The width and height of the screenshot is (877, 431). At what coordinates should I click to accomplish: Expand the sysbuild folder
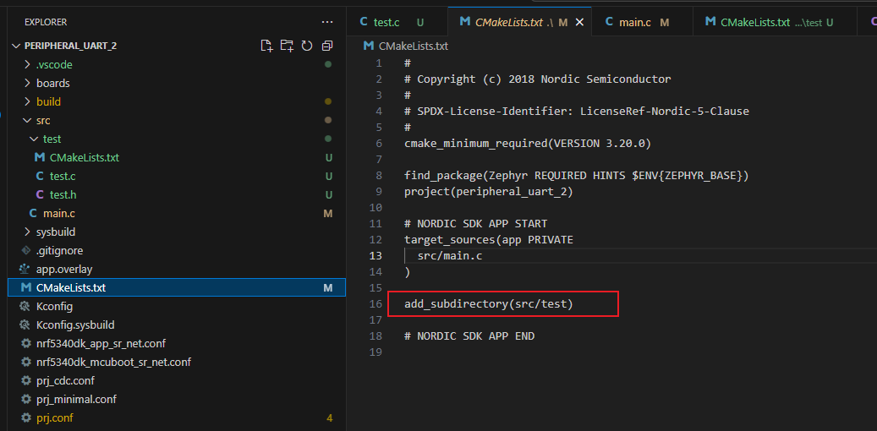(x=28, y=232)
